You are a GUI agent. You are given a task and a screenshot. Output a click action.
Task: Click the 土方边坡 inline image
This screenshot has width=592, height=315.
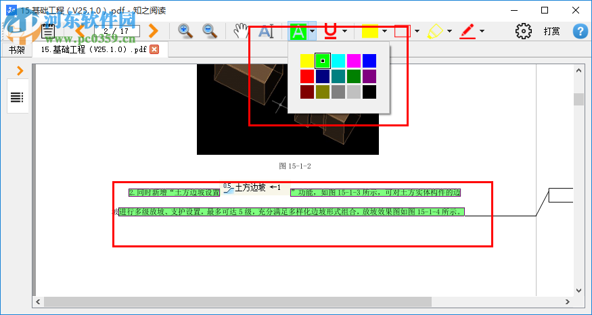255,188
